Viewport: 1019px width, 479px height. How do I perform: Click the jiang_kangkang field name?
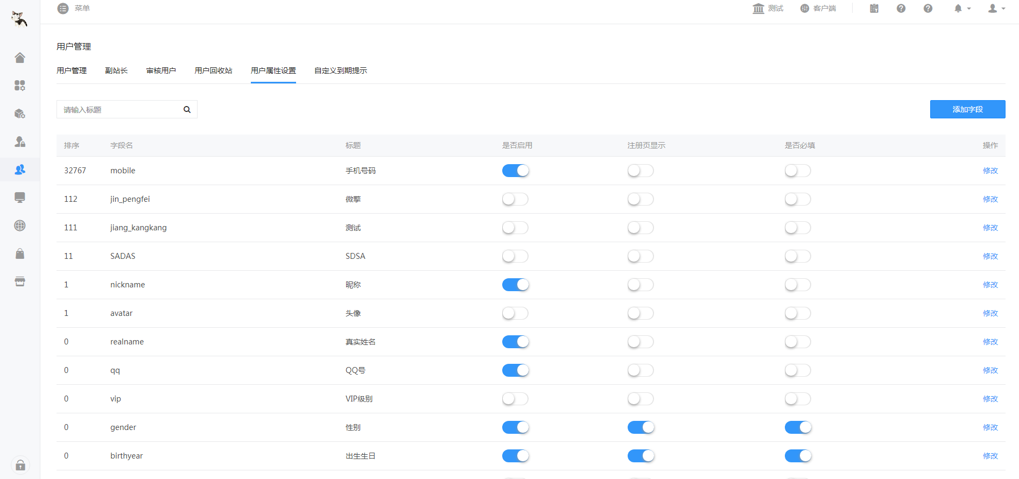pyautogui.click(x=138, y=228)
